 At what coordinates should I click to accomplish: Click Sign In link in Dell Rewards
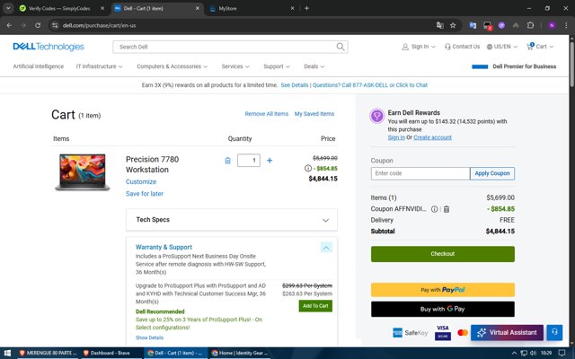[396, 137]
